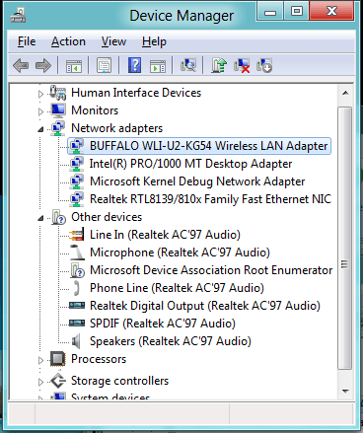This screenshot has width=363, height=433.
Task: Select Microphone (Realtek AC'97 Audio)
Action: tap(180, 253)
